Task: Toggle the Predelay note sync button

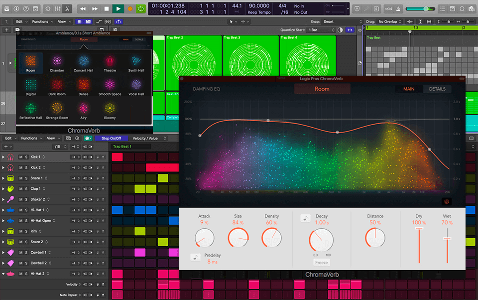Action: coord(195,257)
